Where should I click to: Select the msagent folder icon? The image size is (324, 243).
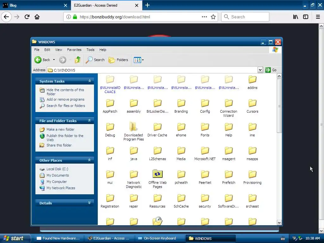pyautogui.click(x=228, y=151)
